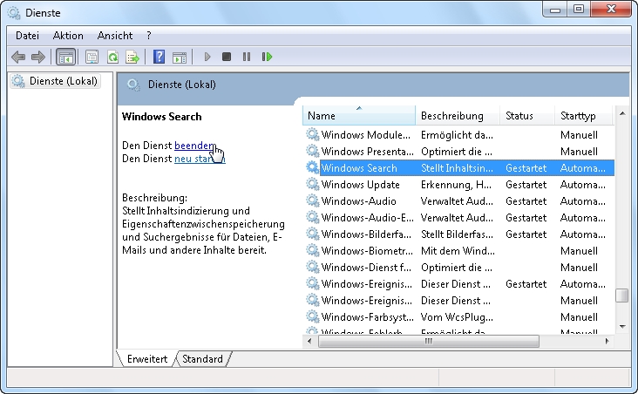Click the Restart service toolbar icon
The image size is (638, 394).
[267, 57]
